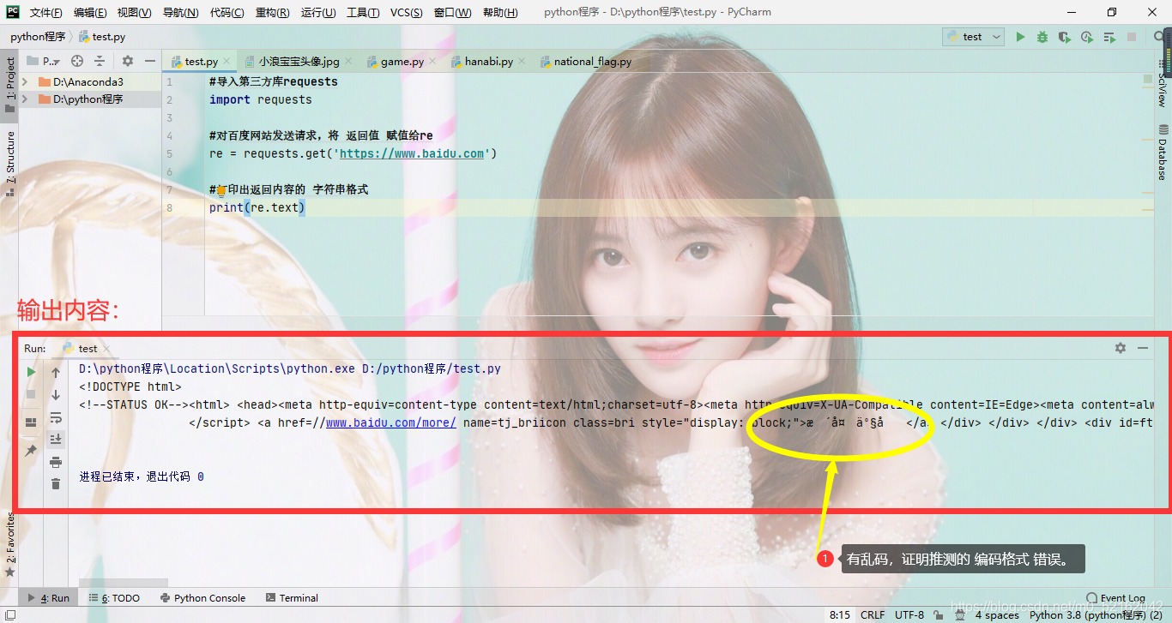Open the Terminal tool window

tap(292, 598)
